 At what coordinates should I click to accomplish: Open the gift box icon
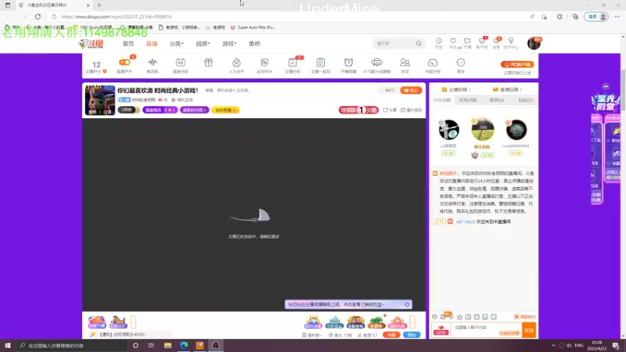[x=208, y=63]
